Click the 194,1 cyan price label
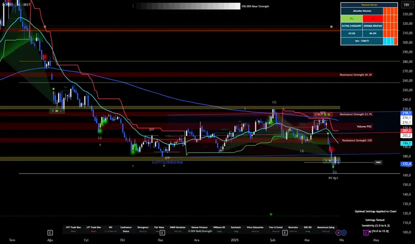The width and height of the screenshot is (415, 244). click(407, 143)
